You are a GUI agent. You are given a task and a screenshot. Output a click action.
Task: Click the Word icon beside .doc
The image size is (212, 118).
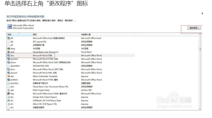click(9, 55)
